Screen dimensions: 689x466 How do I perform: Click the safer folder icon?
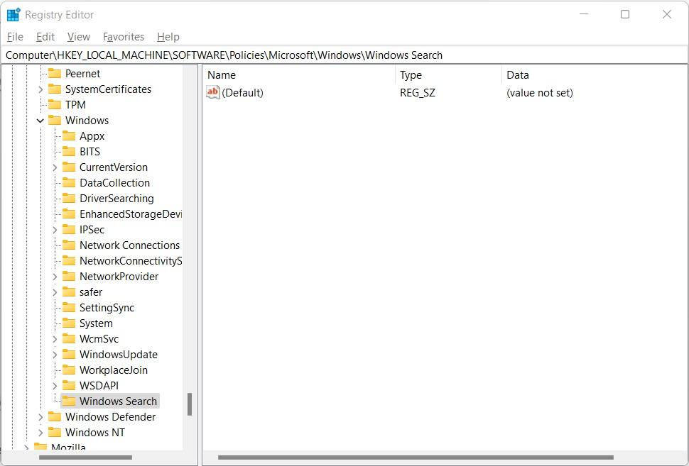tap(69, 292)
